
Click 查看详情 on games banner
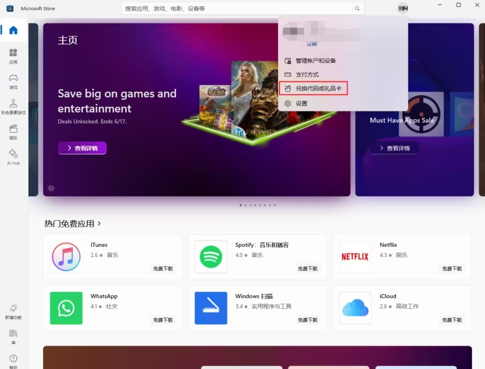[82, 148]
